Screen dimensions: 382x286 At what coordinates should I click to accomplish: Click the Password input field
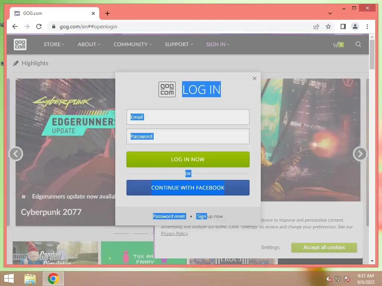tap(188, 136)
